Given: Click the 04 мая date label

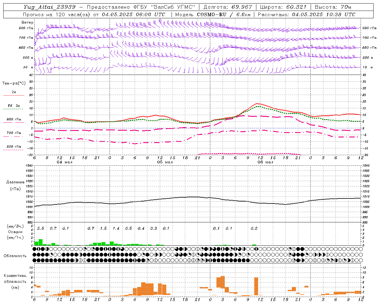Looking at the screenshot, I should (65, 162).
